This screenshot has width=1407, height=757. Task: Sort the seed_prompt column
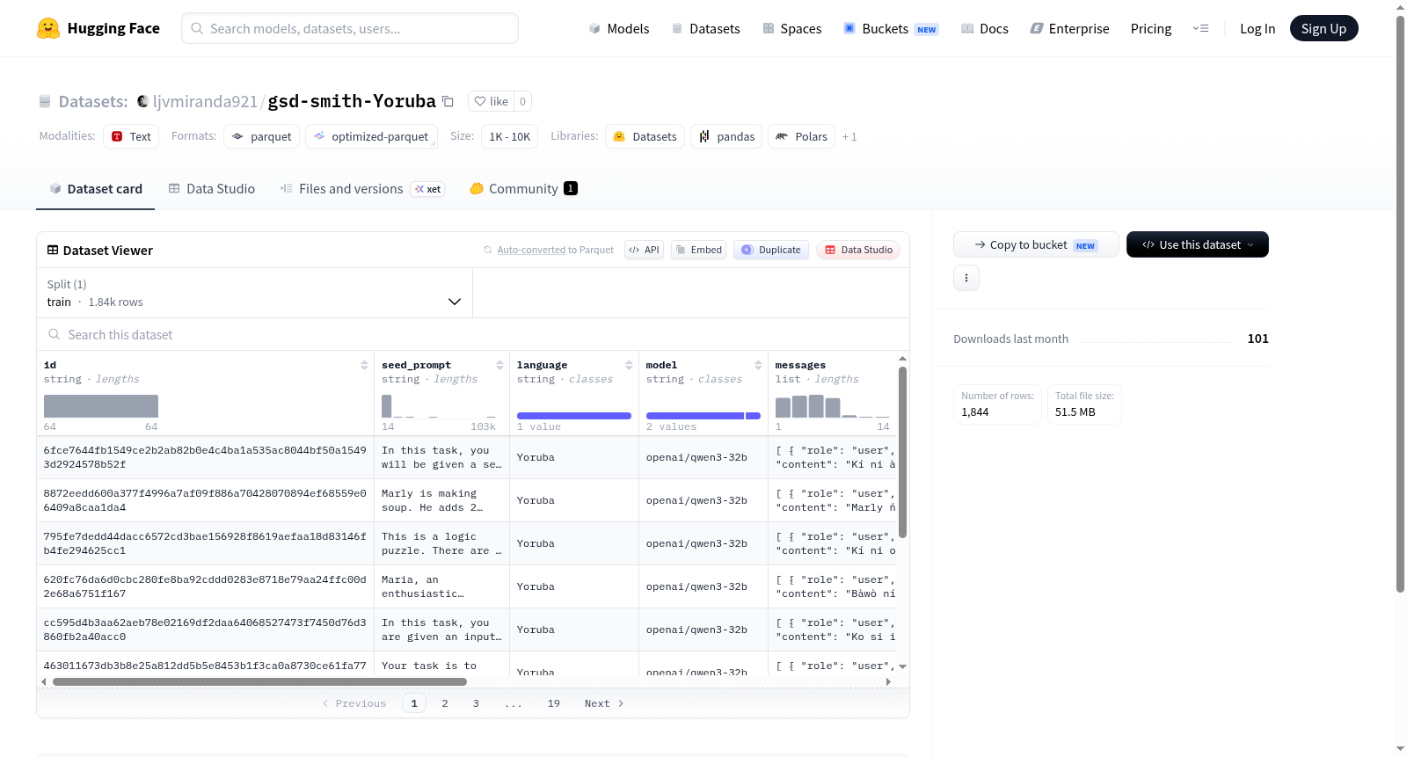[x=499, y=365]
